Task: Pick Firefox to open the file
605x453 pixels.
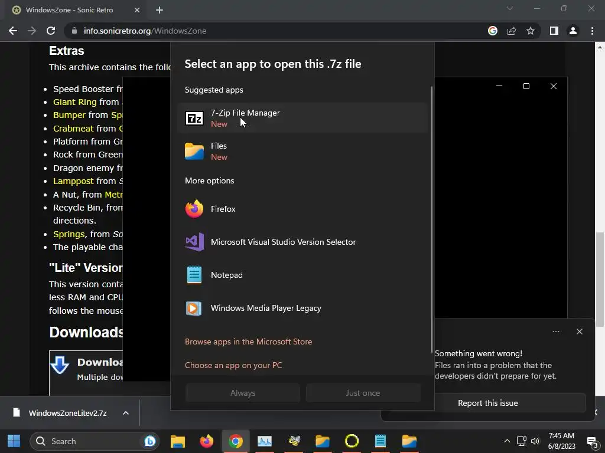Action: pos(302,209)
